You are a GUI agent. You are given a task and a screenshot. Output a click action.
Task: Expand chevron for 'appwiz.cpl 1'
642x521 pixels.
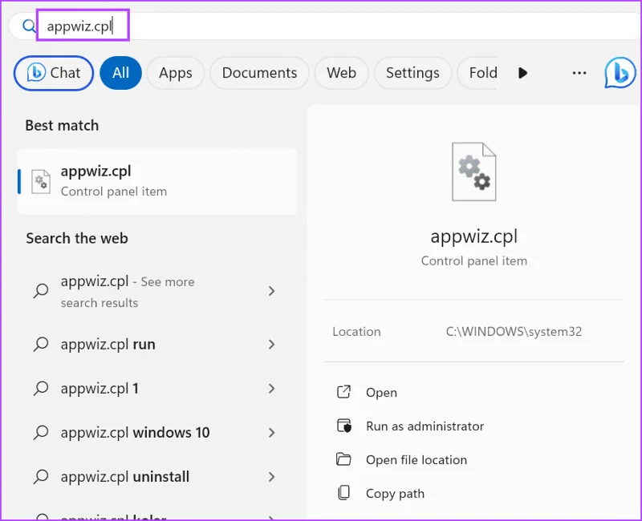[271, 388]
